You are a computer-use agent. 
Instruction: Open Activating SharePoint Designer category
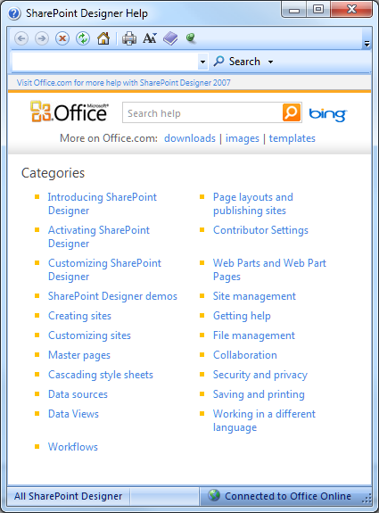(x=99, y=236)
